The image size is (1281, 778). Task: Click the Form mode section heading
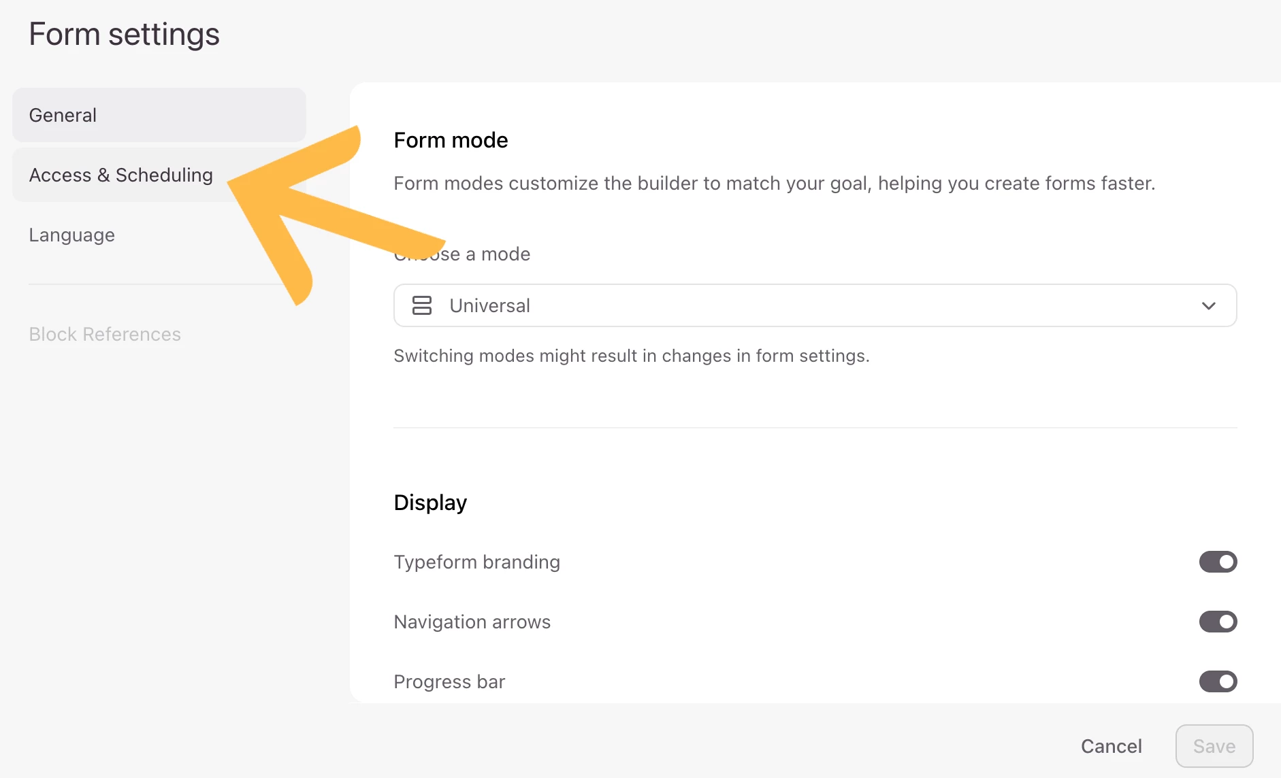coord(451,140)
